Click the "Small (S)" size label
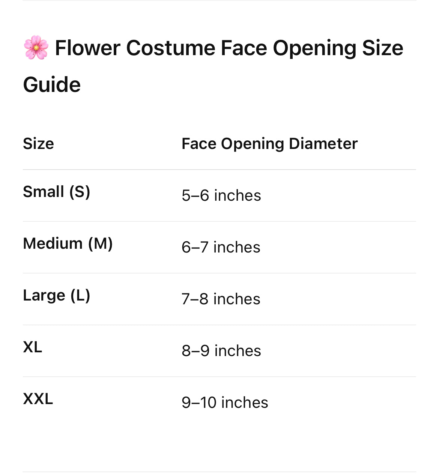 tap(56, 192)
